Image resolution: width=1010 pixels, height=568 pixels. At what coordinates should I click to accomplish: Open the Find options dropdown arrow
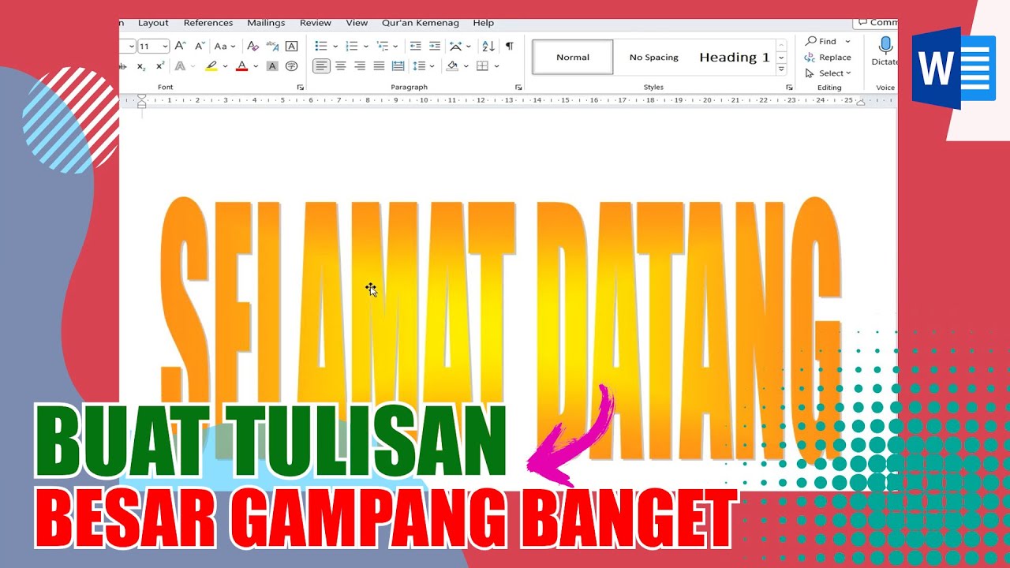tap(847, 41)
